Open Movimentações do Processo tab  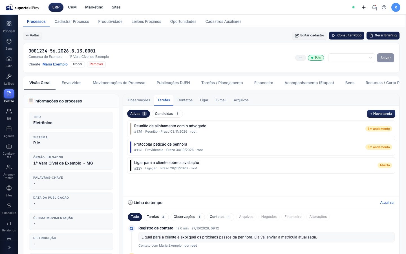click(119, 83)
